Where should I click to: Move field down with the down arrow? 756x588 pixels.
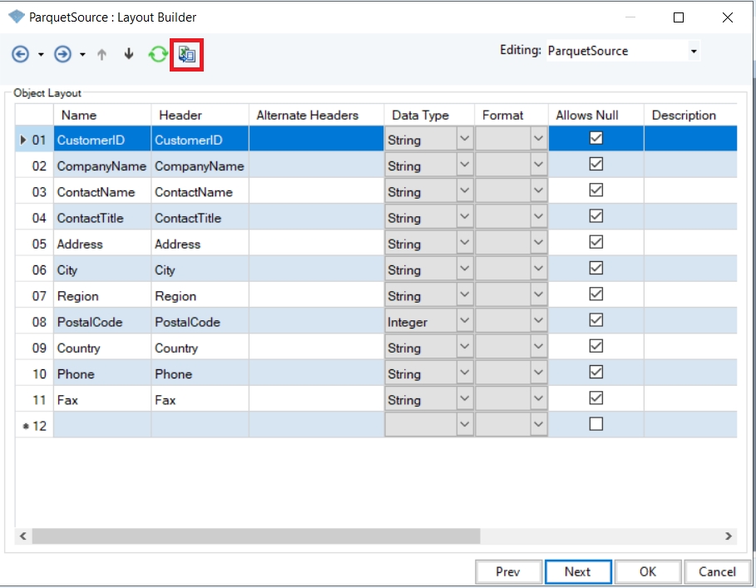coord(129,55)
